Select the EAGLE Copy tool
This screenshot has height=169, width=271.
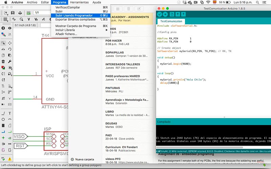click(x=3, y=55)
